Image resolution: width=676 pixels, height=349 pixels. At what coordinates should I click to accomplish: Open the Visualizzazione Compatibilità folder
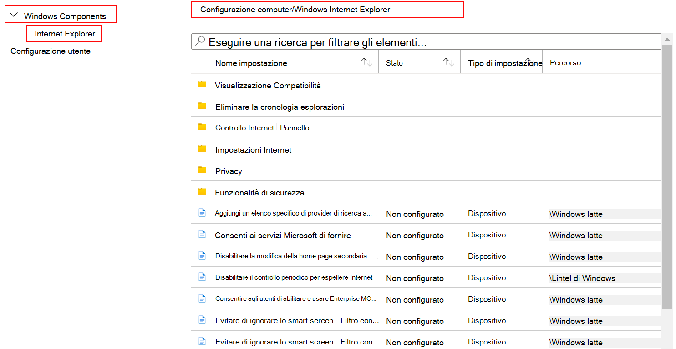(268, 85)
